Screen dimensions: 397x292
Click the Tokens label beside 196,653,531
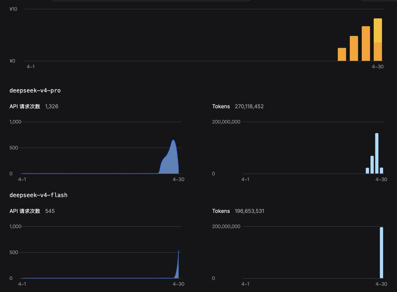click(221, 211)
